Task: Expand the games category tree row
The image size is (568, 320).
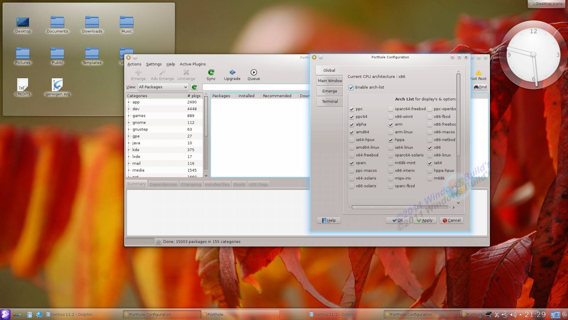Action: tap(129, 116)
